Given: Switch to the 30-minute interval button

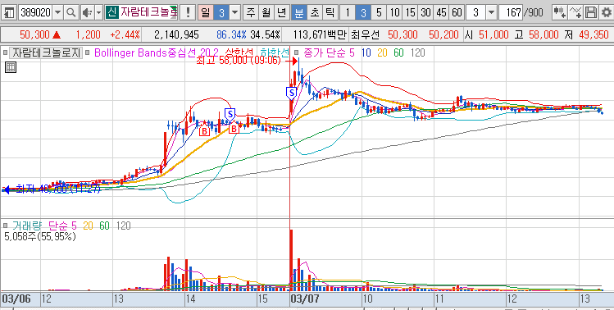Looking at the screenshot, I should [x=426, y=13].
